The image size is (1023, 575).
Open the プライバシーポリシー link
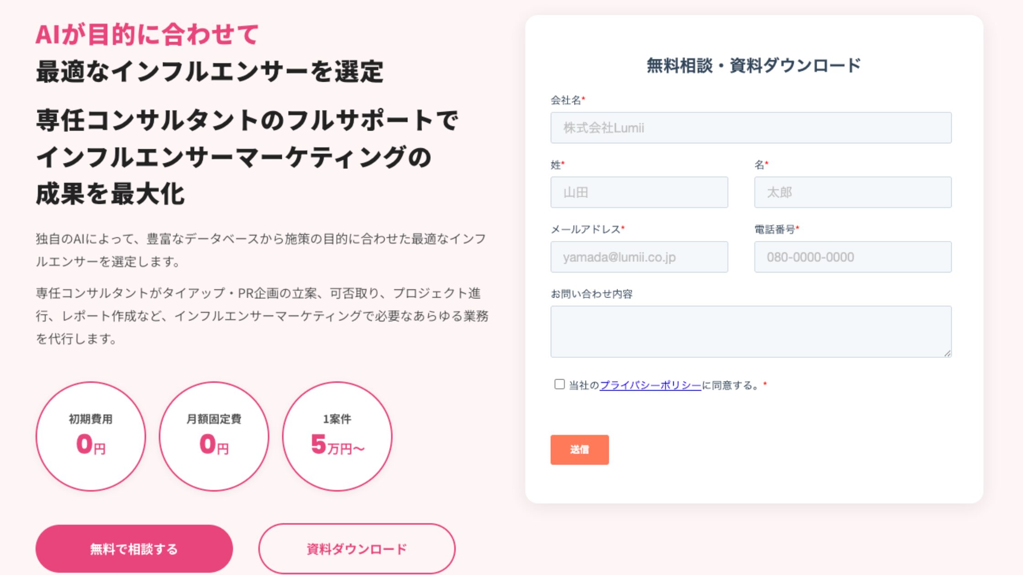650,386
